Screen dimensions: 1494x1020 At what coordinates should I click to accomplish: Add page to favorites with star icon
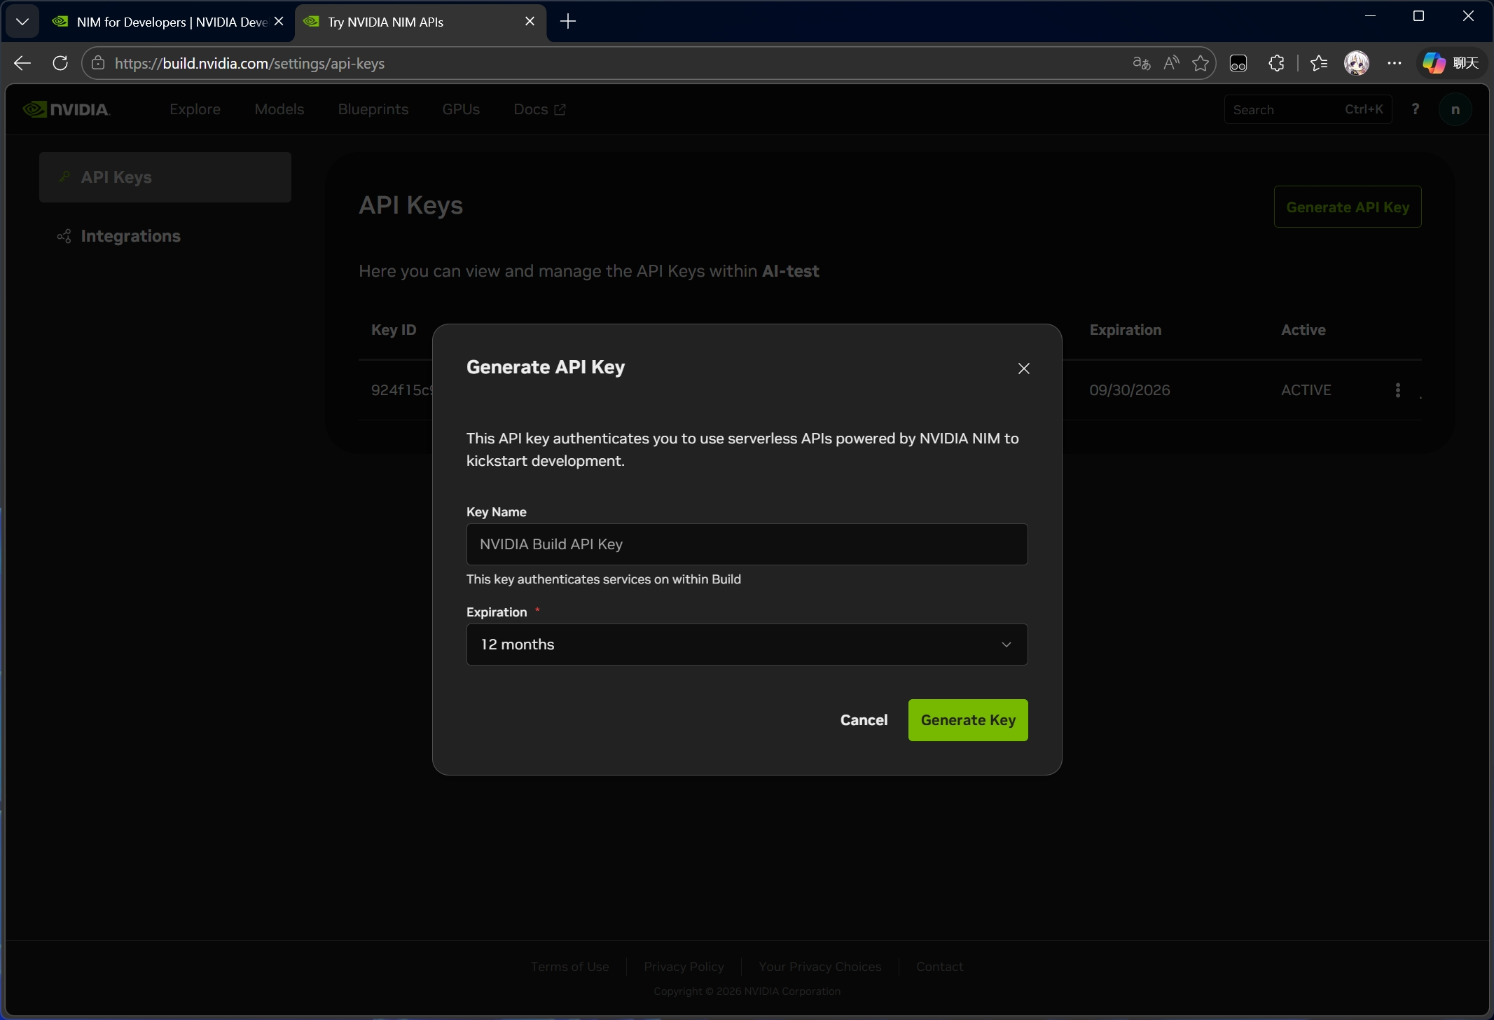coord(1202,63)
